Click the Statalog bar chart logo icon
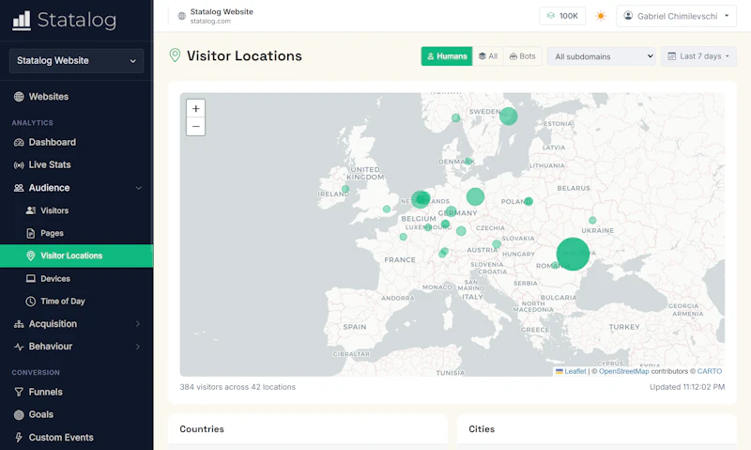This screenshot has width=751, height=450. (21, 21)
